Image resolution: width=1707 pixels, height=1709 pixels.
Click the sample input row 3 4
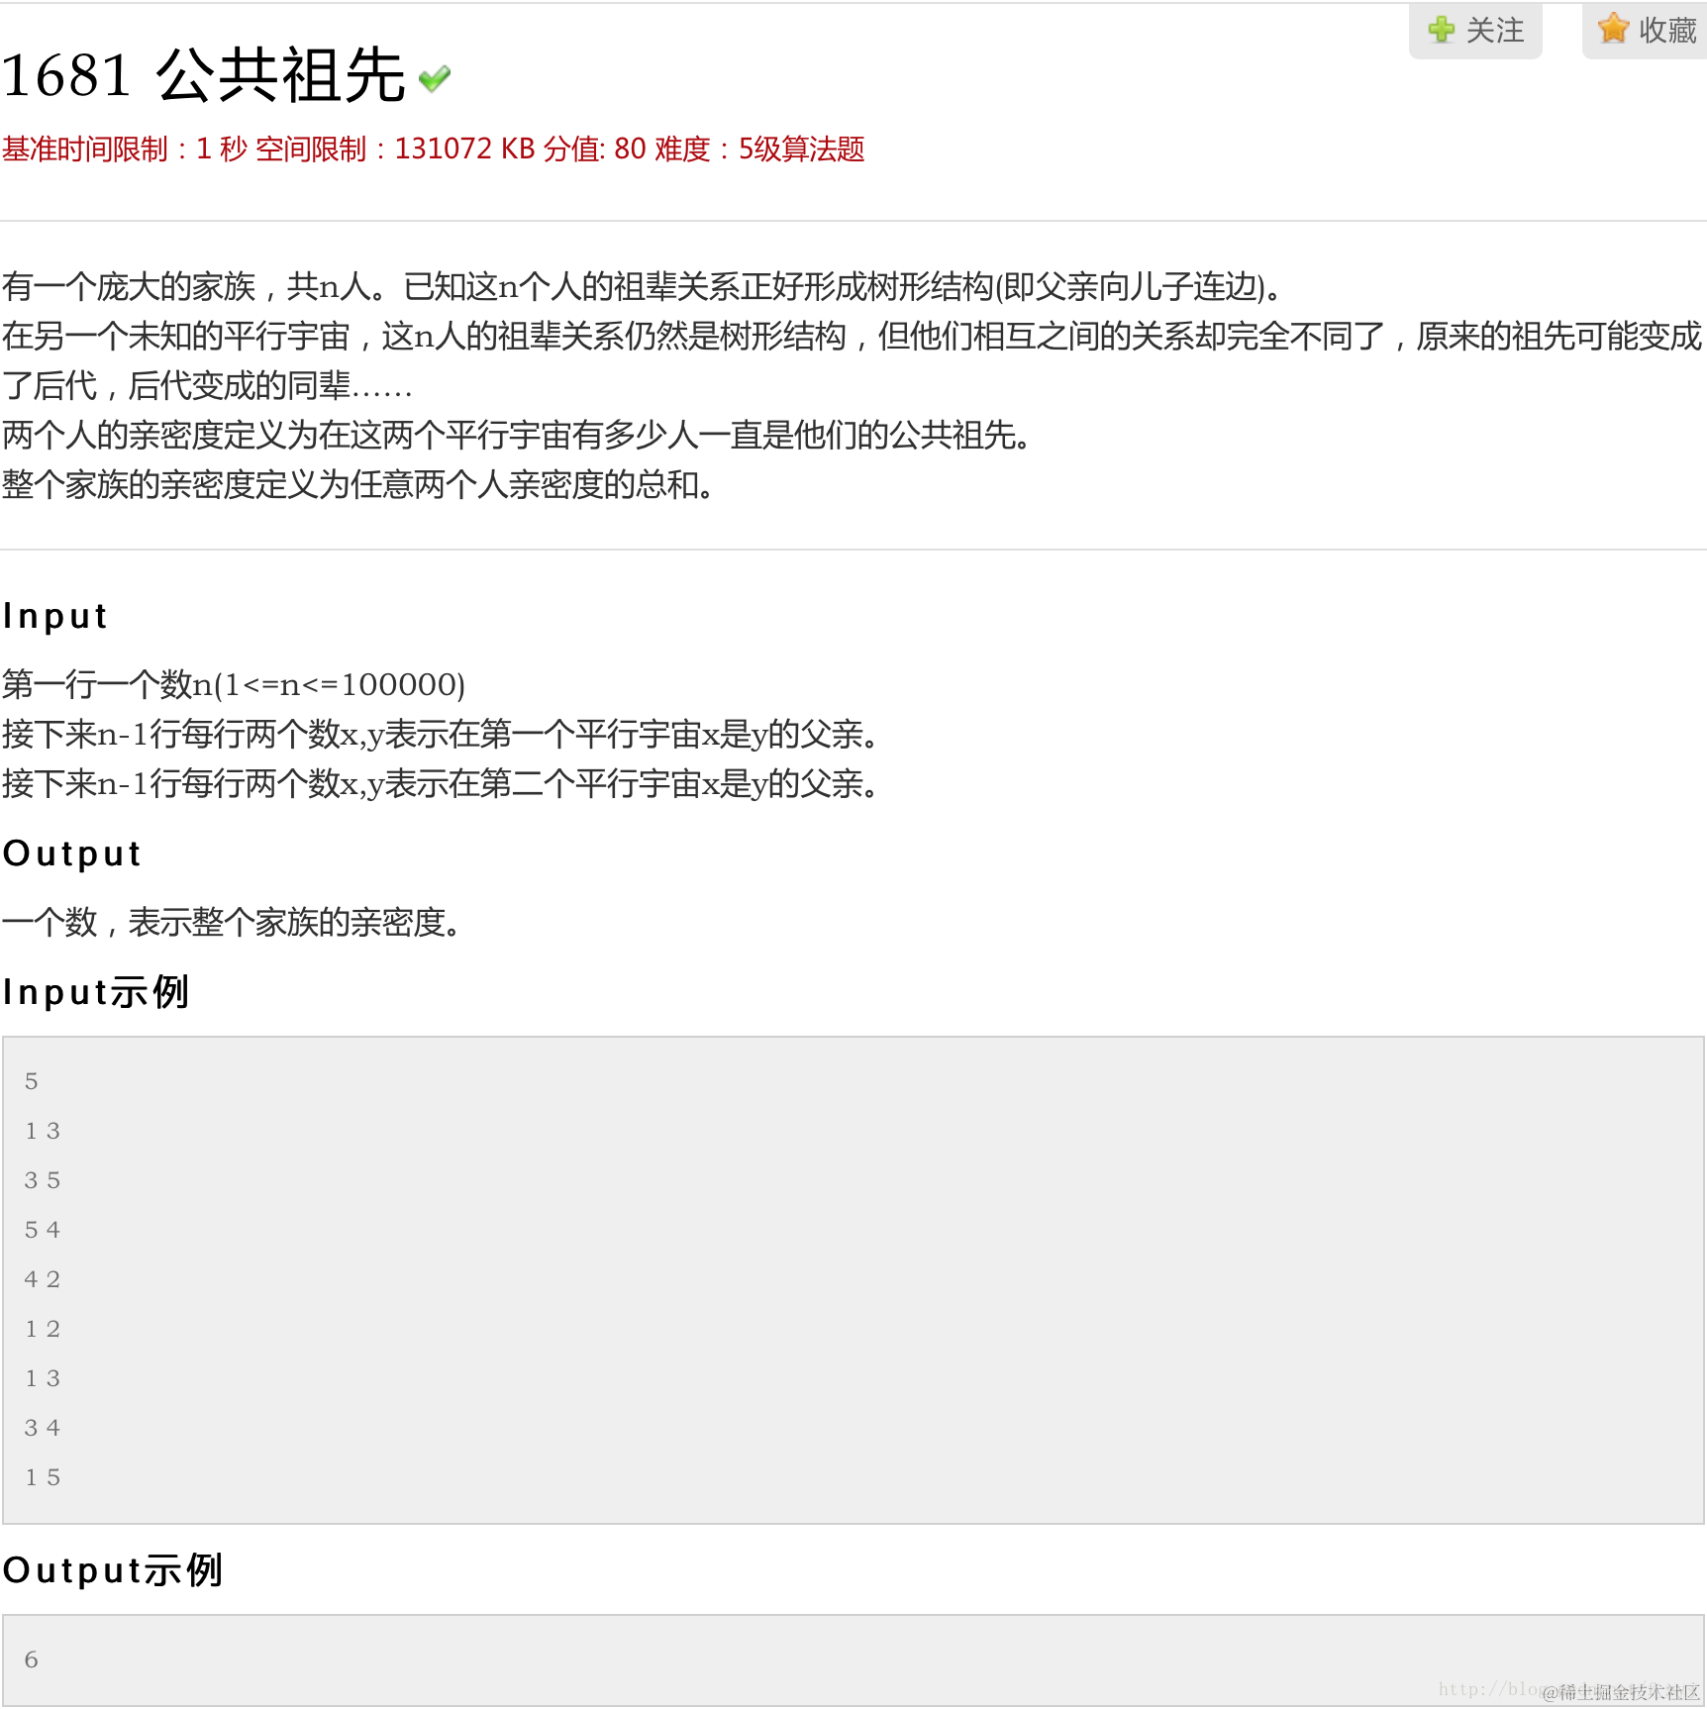[x=43, y=1428]
